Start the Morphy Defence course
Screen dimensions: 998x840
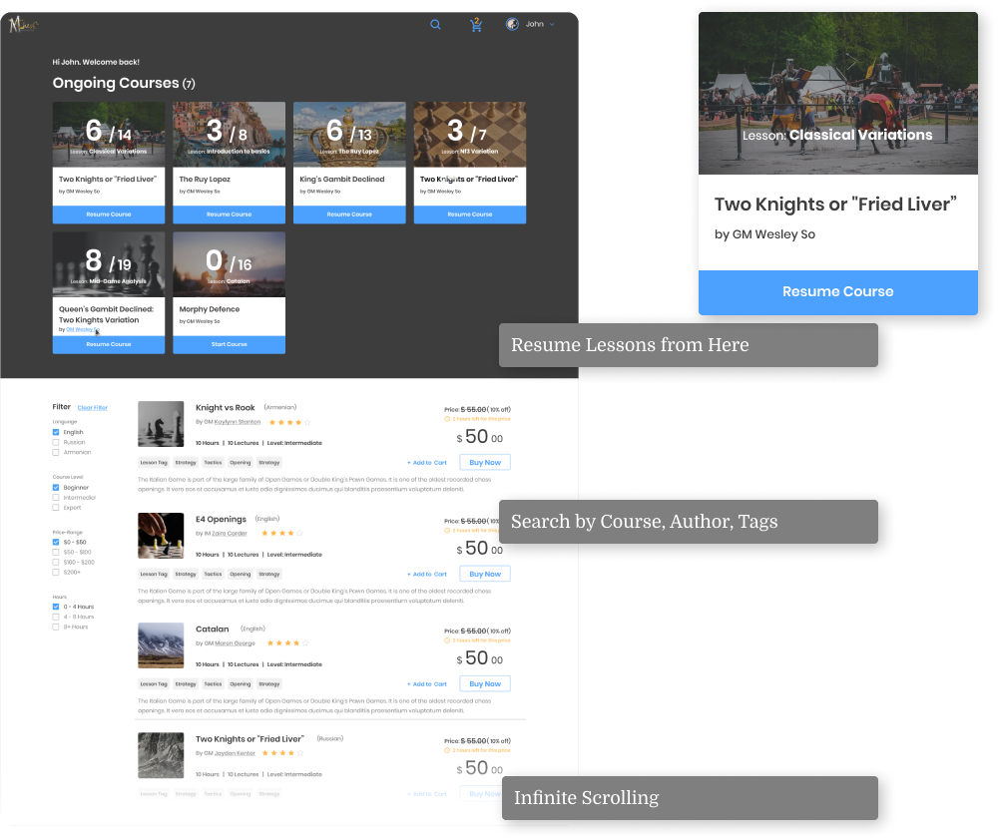point(230,344)
